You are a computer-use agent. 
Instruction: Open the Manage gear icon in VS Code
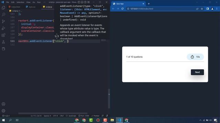pos(3,111)
